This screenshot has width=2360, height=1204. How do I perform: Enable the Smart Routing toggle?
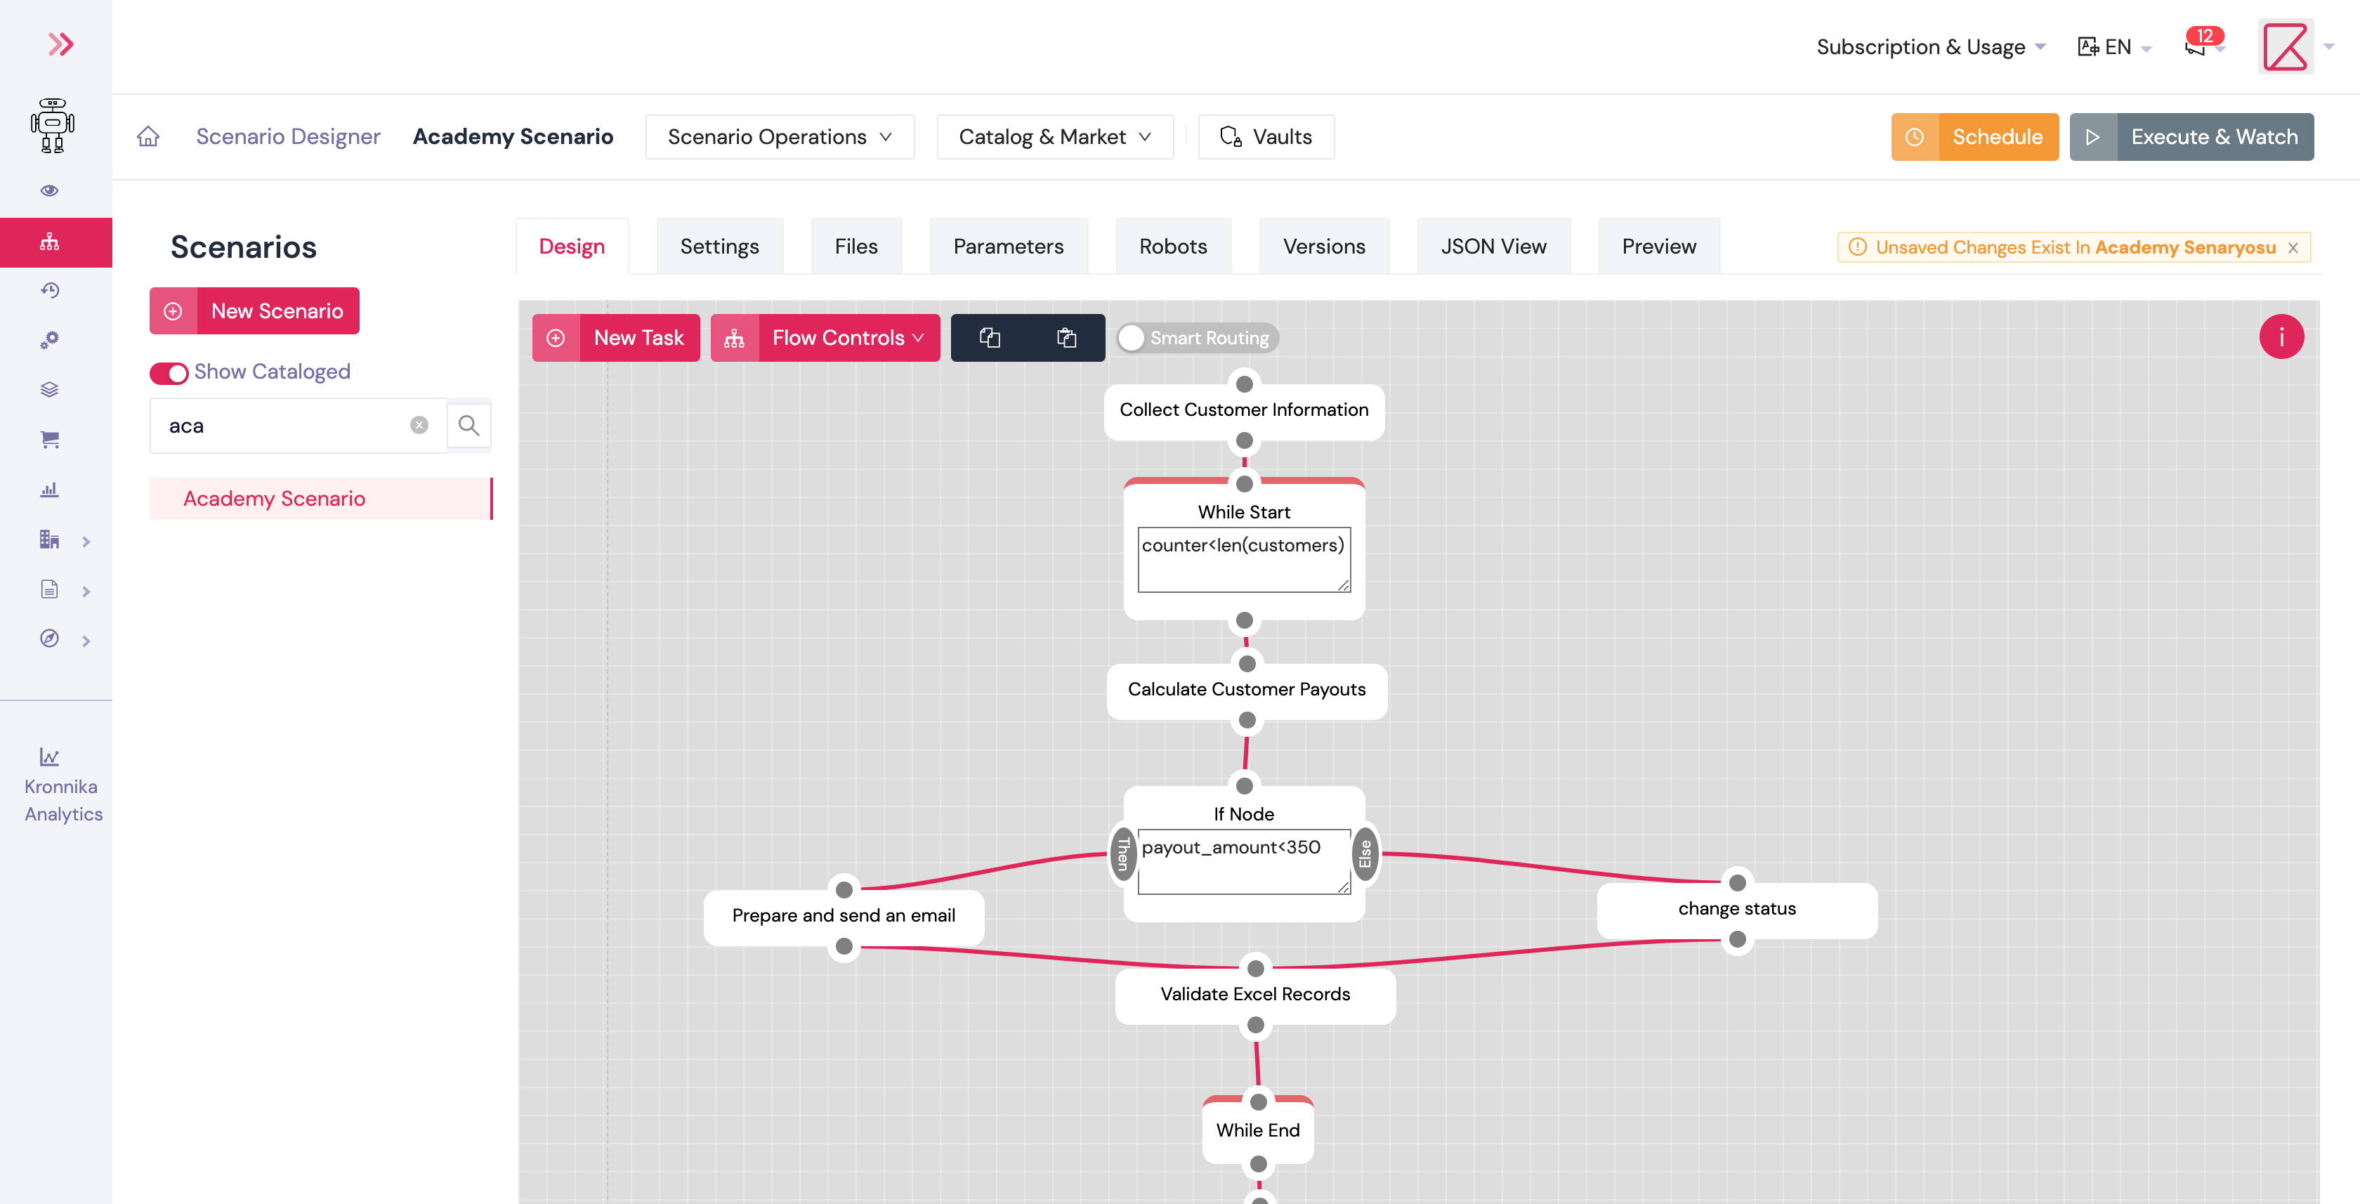point(1132,337)
